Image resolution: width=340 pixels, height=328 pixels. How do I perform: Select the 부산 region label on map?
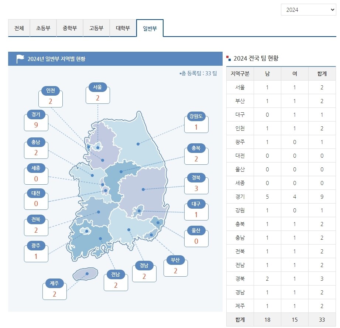coord(175,260)
